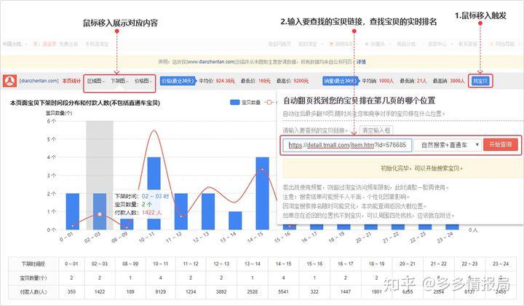Open the 价格图 dropdown
The height and width of the screenshot is (306, 524).
click(x=143, y=81)
